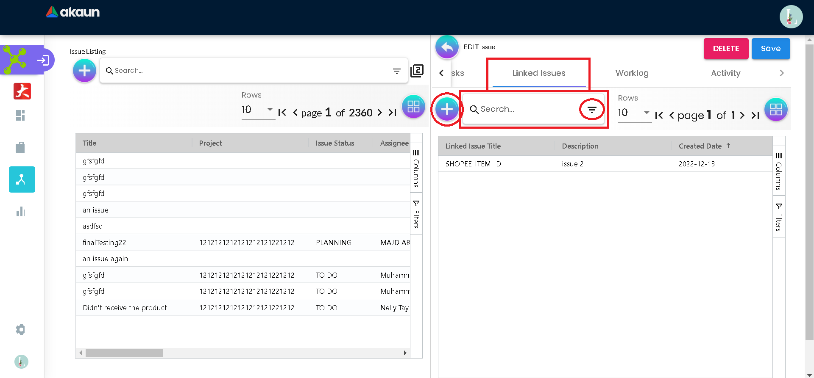Click the multi-select icon beside issue search

(x=417, y=71)
